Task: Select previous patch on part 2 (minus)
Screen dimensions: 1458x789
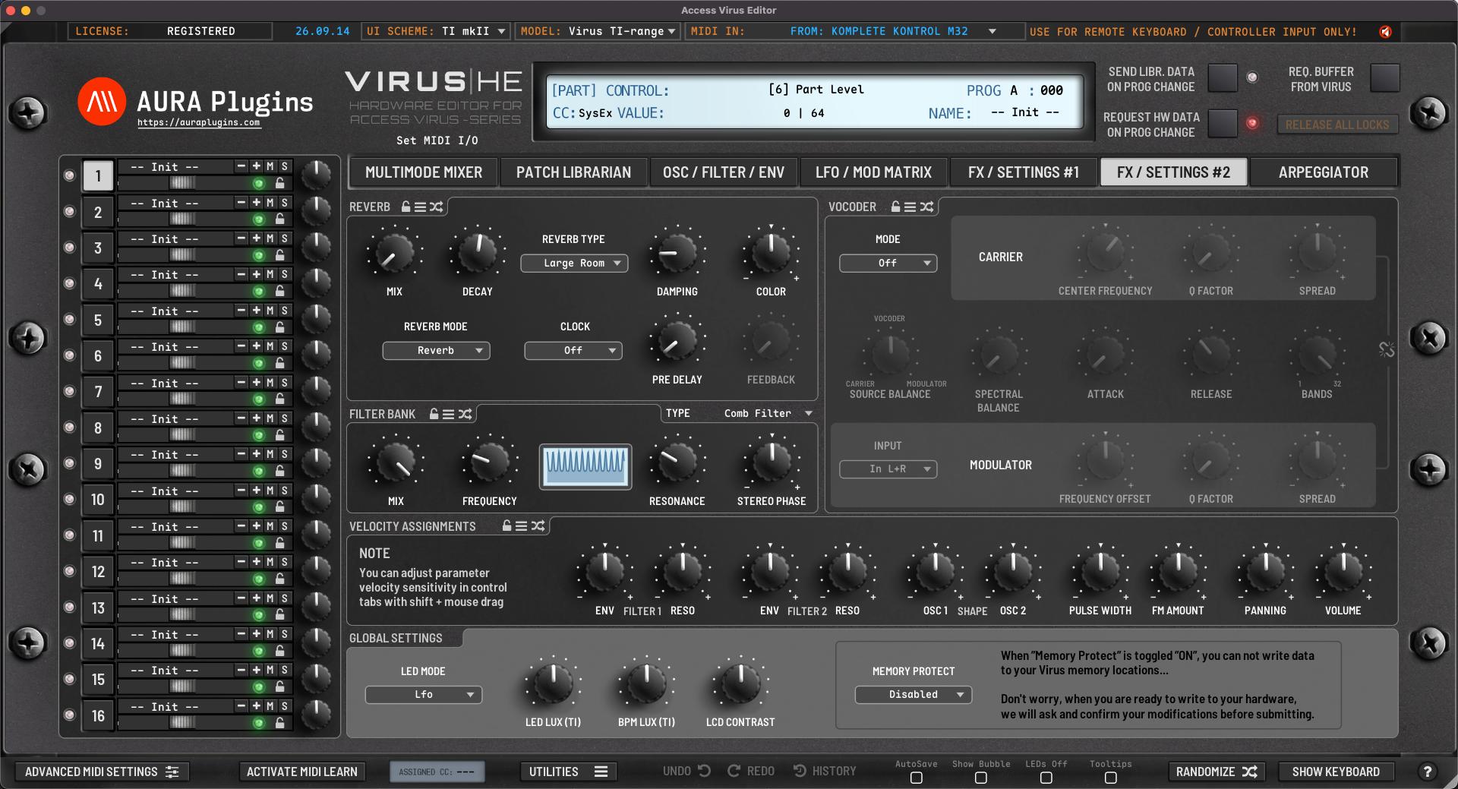Action: (x=241, y=202)
